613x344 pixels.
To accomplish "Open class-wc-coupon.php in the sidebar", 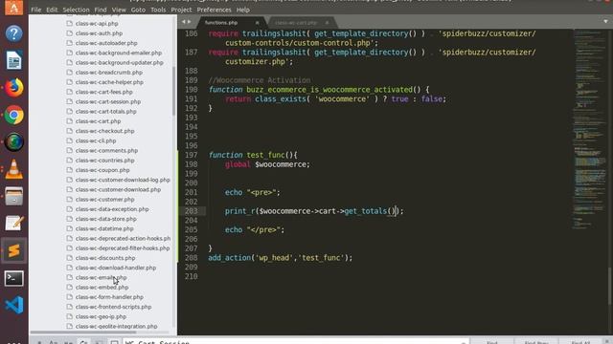I will click(102, 170).
